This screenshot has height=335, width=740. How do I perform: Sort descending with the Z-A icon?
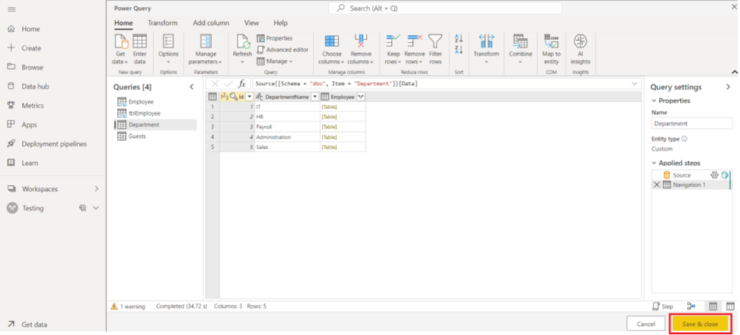(458, 50)
